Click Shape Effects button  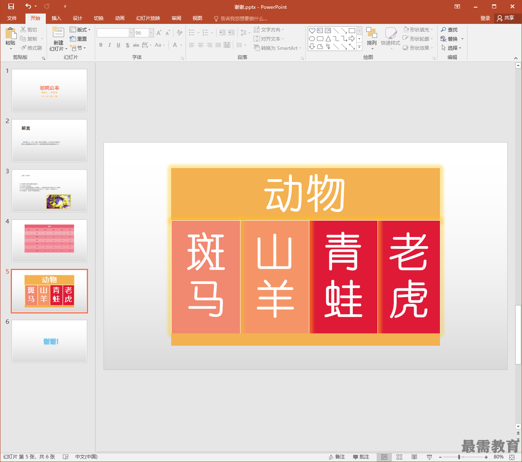(x=418, y=48)
